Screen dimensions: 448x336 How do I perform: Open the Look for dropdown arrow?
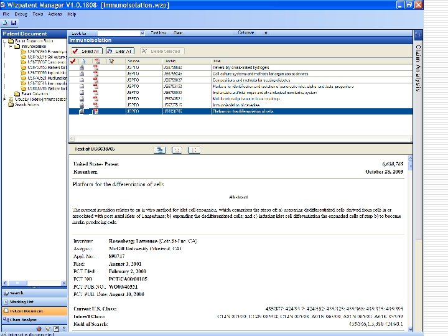(x=142, y=33)
